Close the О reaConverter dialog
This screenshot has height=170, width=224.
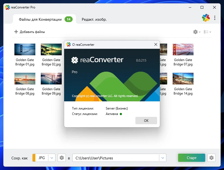(156, 44)
